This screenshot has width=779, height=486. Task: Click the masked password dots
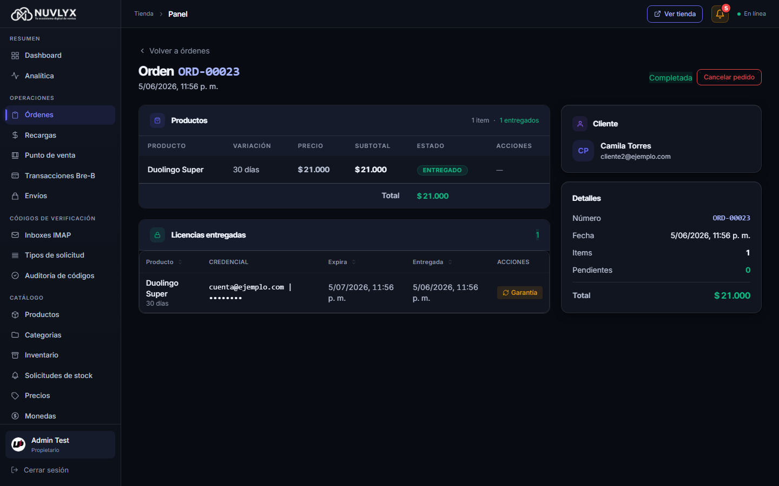click(226, 298)
